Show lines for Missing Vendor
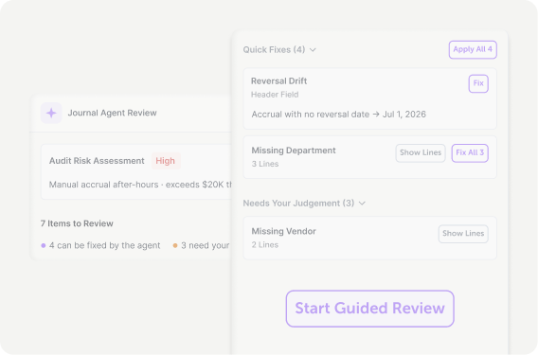538x355 pixels. click(463, 234)
